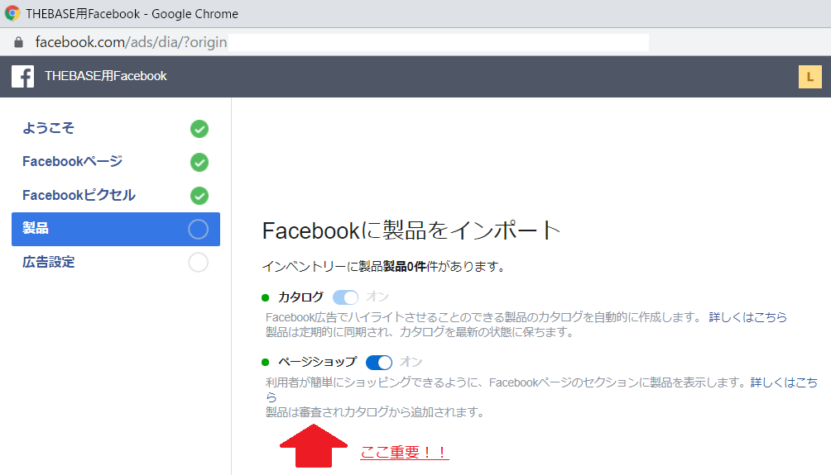Open the Facebookピクセル step
Screen dimensions: 831x475
point(79,195)
